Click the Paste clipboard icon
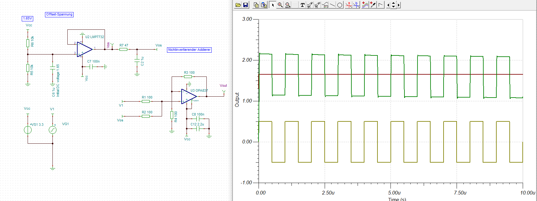This screenshot has width=537, height=201. click(264, 5)
